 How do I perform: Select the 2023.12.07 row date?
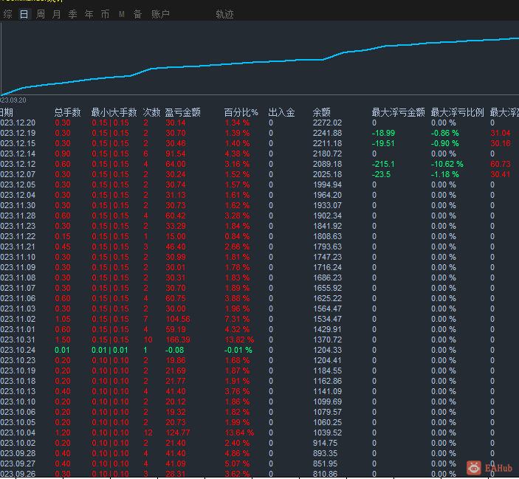click(18, 174)
